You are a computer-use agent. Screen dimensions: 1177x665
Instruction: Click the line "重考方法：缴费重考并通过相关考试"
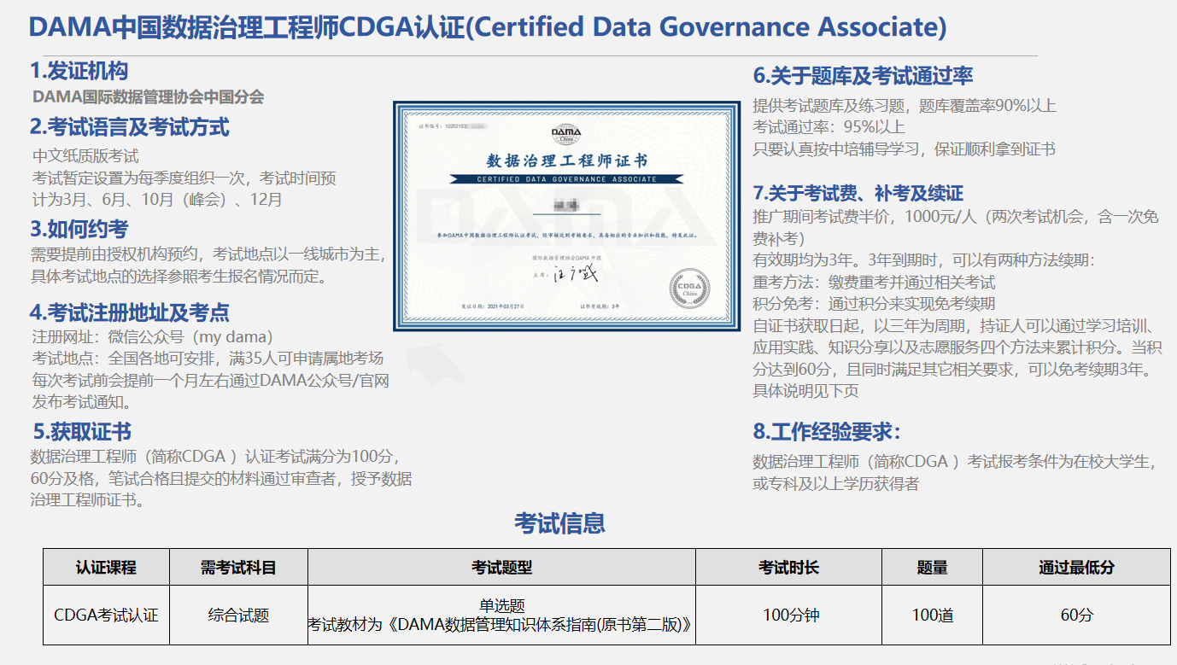tap(875, 282)
